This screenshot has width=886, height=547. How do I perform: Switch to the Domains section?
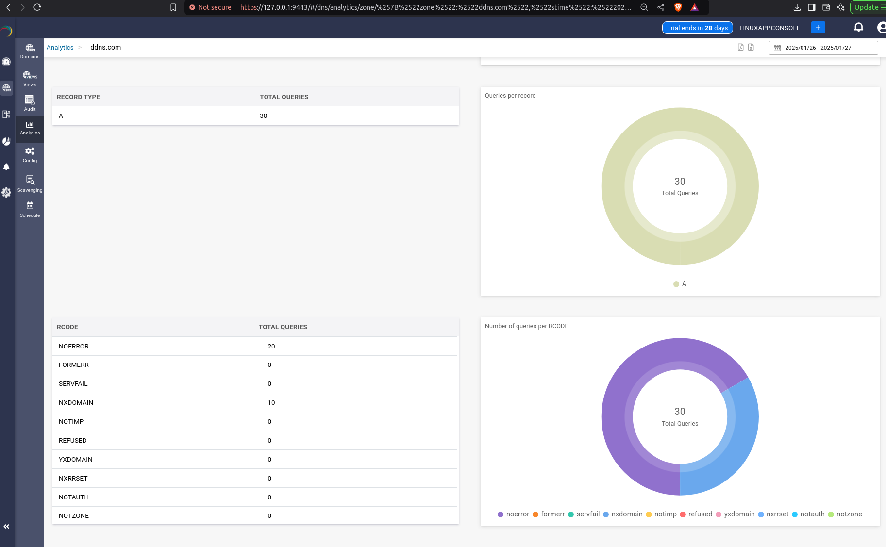(30, 50)
